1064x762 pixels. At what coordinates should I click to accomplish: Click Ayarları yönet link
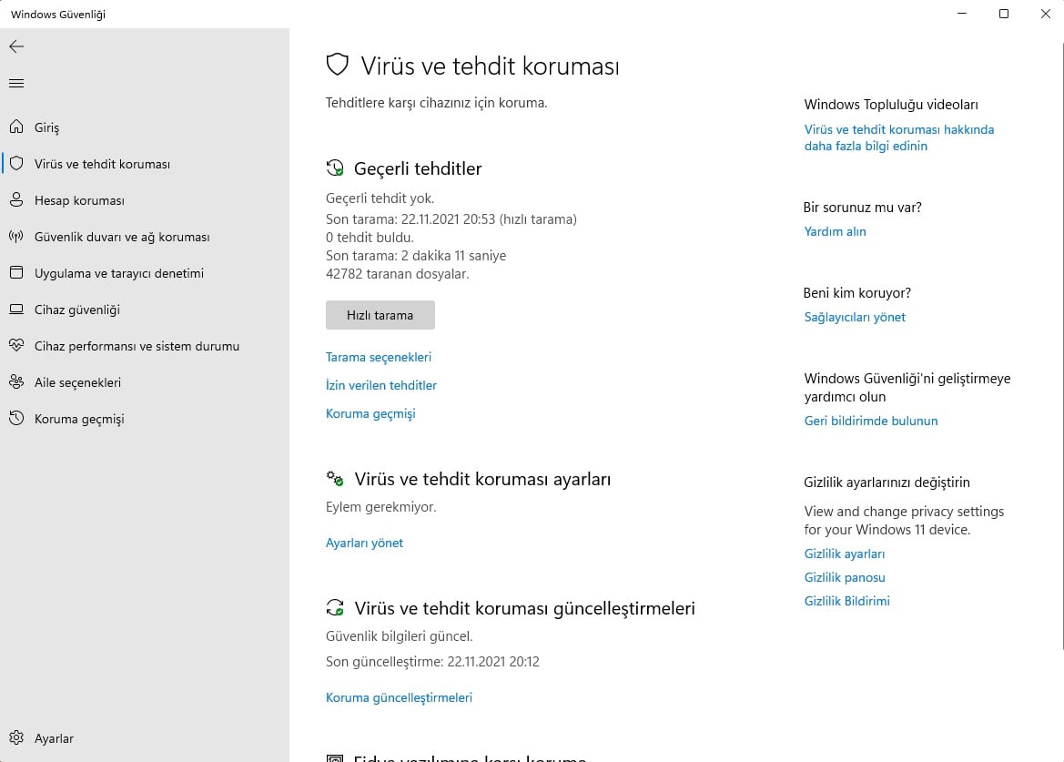click(x=364, y=543)
